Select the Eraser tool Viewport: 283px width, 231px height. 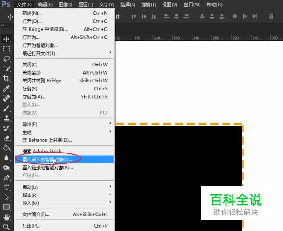point(7,138)
